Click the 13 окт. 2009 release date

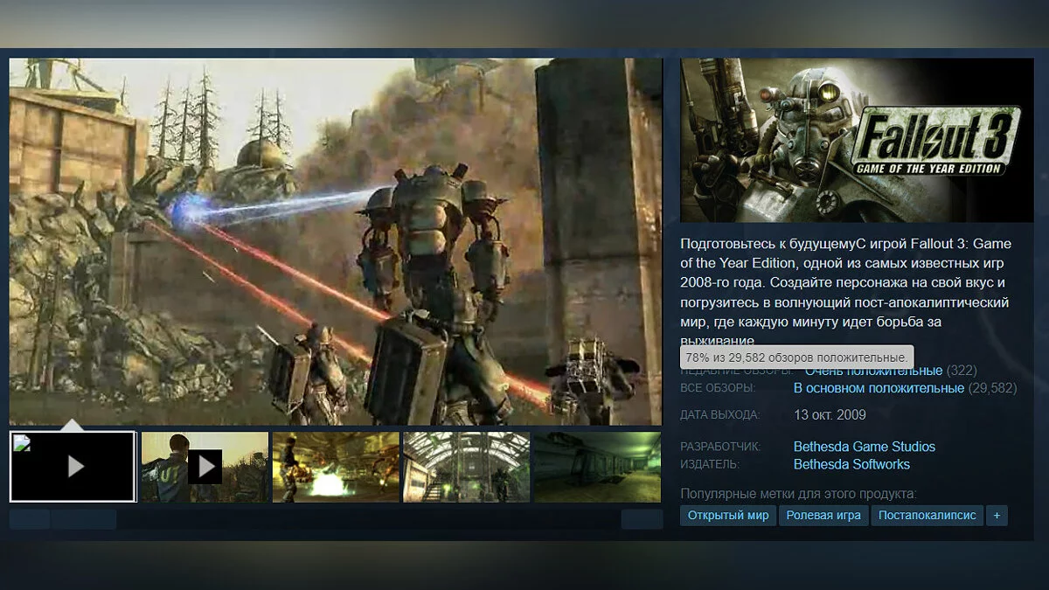830,415
